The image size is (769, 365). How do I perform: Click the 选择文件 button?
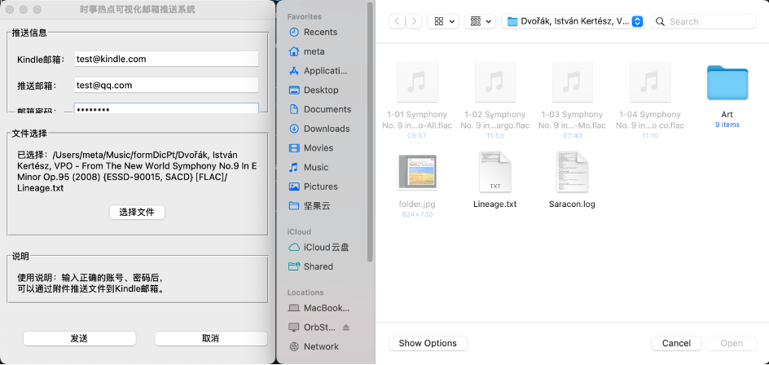click(137, 213)
